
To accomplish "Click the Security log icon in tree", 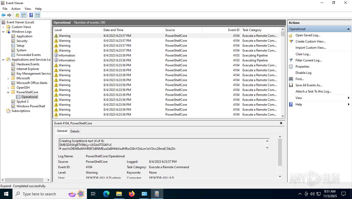I will click(13, 41).
